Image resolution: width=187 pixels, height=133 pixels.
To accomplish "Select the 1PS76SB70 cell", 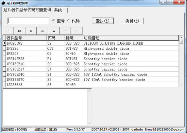I will [x=26, y=80].
